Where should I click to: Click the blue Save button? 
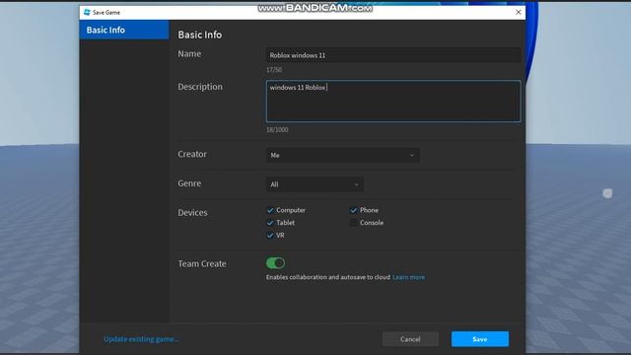click(x=480, y=339)
